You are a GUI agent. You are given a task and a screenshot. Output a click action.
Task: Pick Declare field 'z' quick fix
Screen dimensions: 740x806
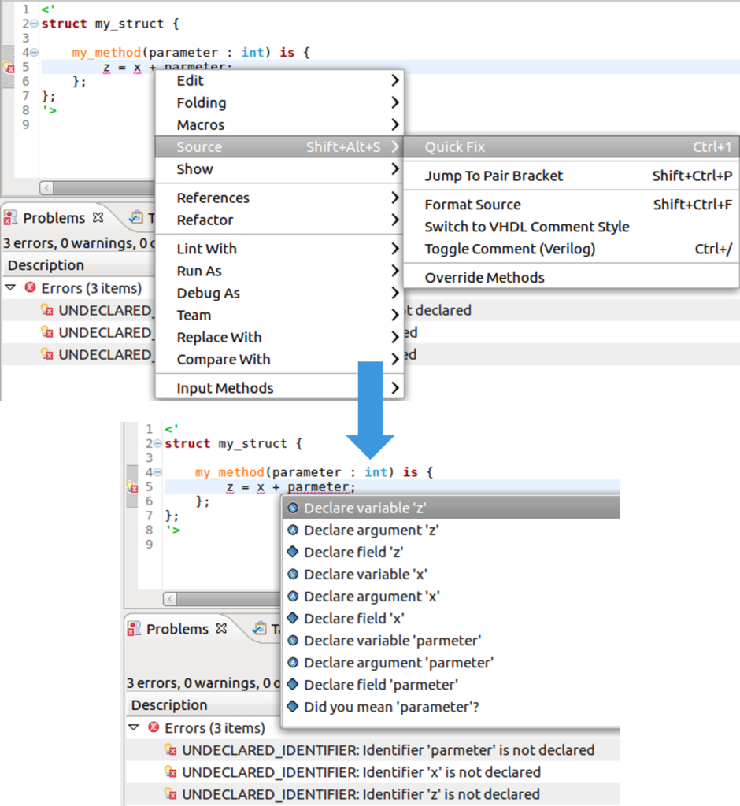pyautogui.click(x=353, y=553)
